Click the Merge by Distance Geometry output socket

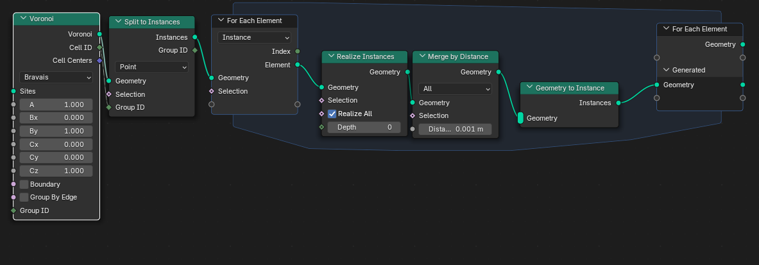[498, 72]
